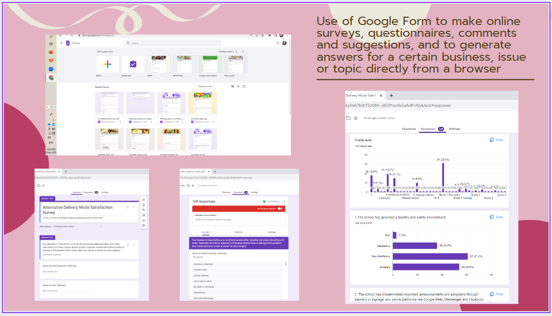Click the 'Christine Cariño' response row
Viewport: 552px width, 316px height.
(238, 270)
